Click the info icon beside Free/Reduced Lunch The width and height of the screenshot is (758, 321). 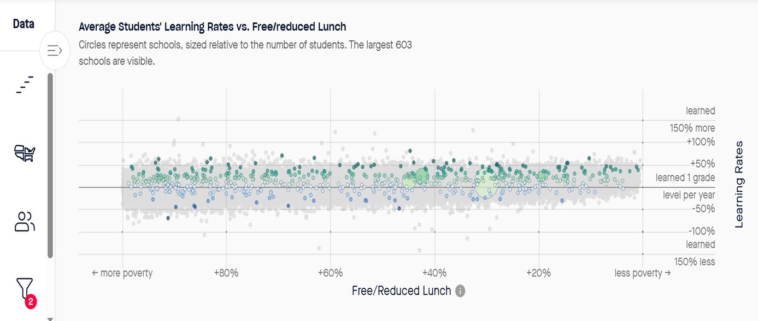click(x=460, y=291)
